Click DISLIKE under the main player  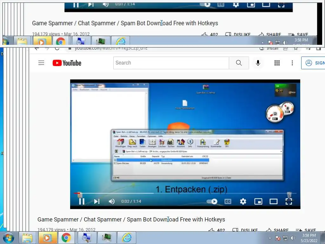tap(245, 230)
